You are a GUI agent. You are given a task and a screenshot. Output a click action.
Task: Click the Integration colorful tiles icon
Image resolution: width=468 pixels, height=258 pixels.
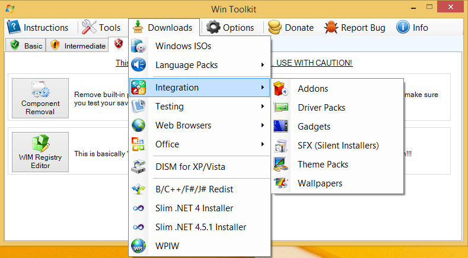pos(138,88)
